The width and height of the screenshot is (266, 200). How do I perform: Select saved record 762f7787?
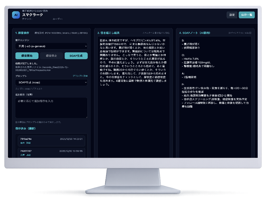51,151
